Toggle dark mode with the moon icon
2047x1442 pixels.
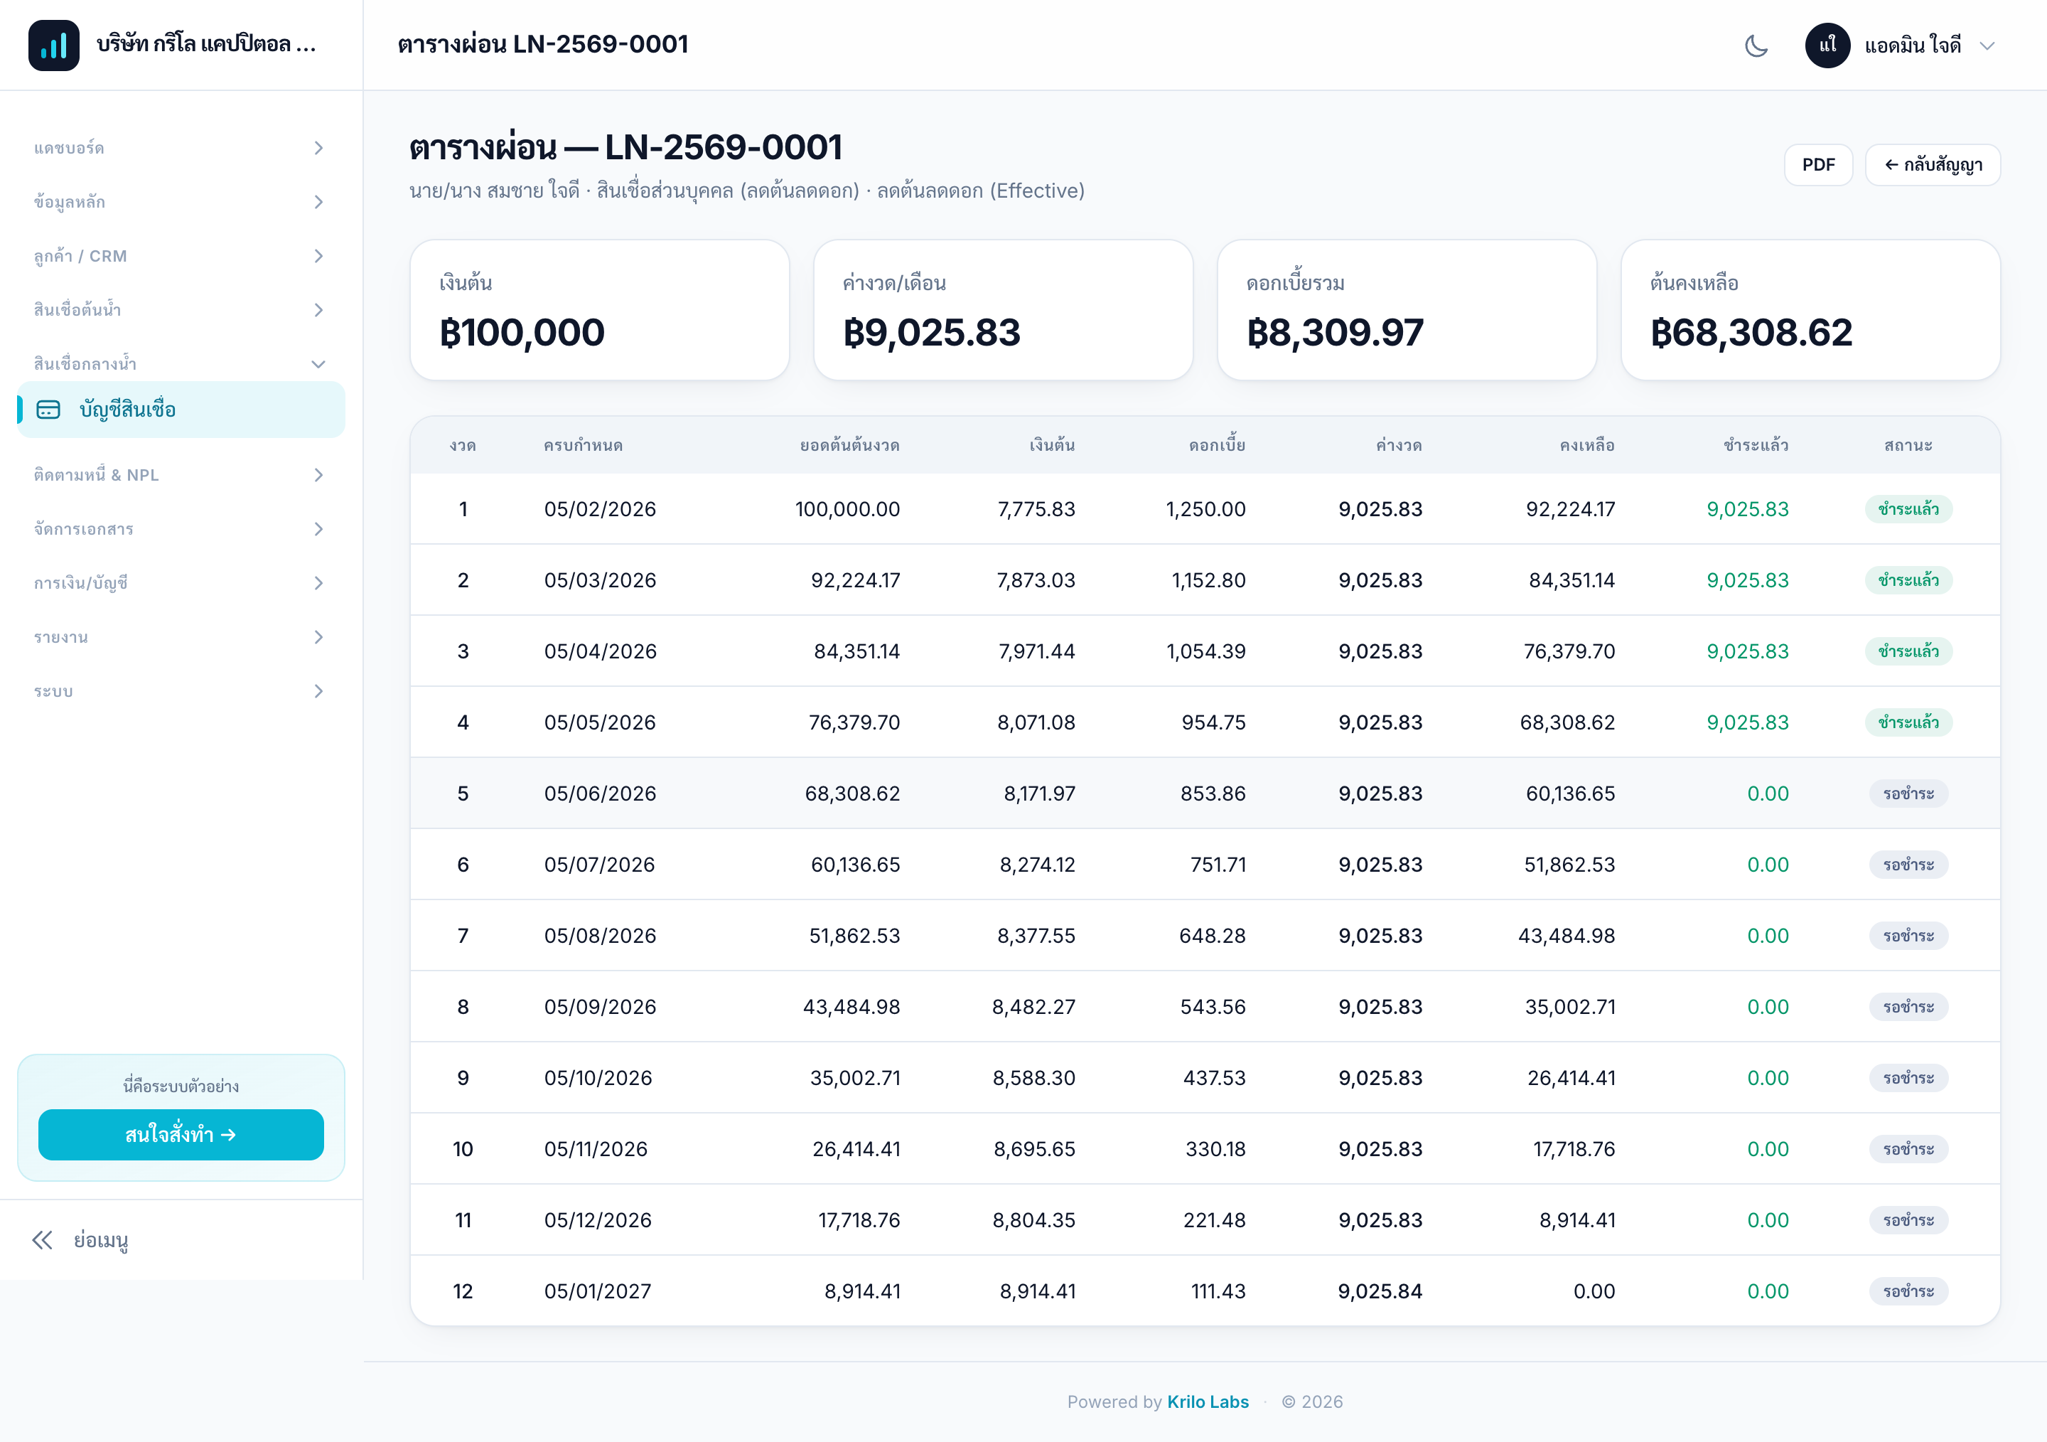pyautogui.click(x=1756, y=46)
